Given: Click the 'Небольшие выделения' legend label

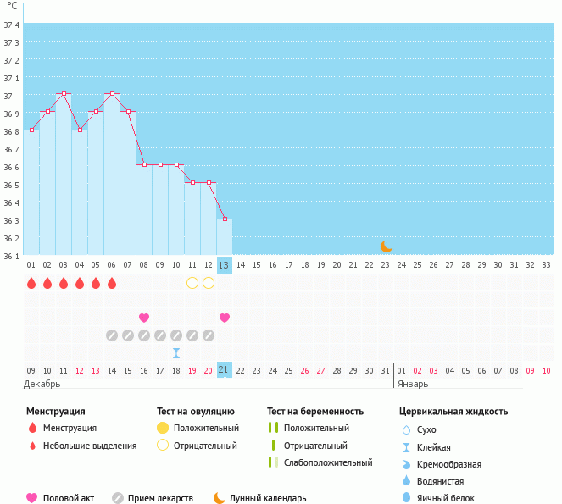Looking at the screenshot, I should (89, 446).
